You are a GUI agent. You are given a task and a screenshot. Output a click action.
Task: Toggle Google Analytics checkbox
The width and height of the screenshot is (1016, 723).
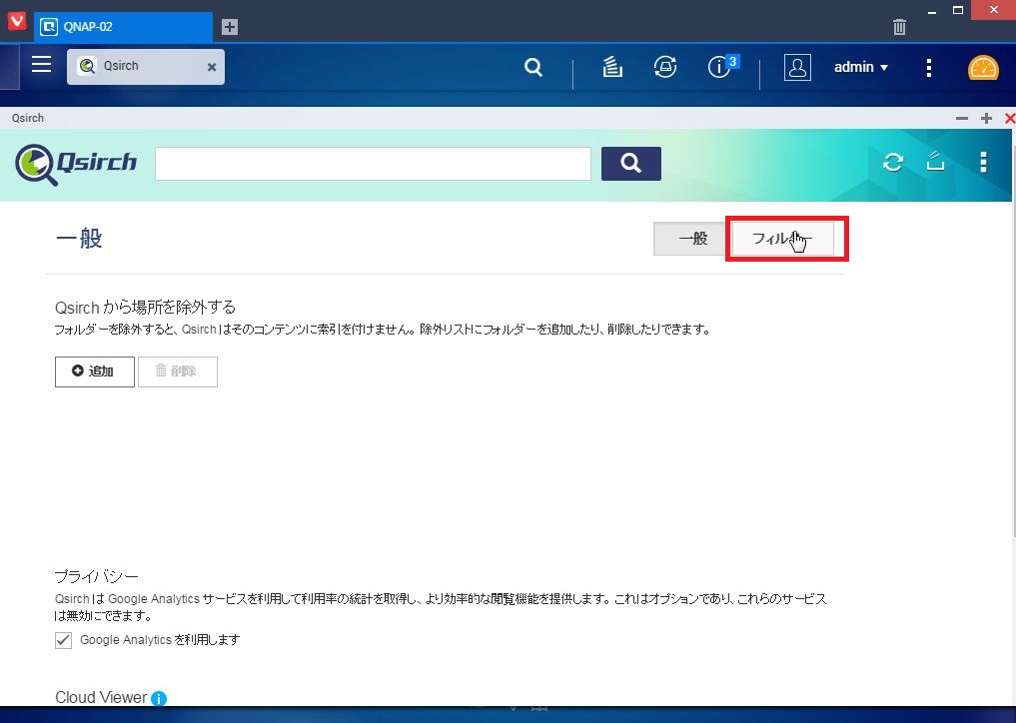[63, 640]
